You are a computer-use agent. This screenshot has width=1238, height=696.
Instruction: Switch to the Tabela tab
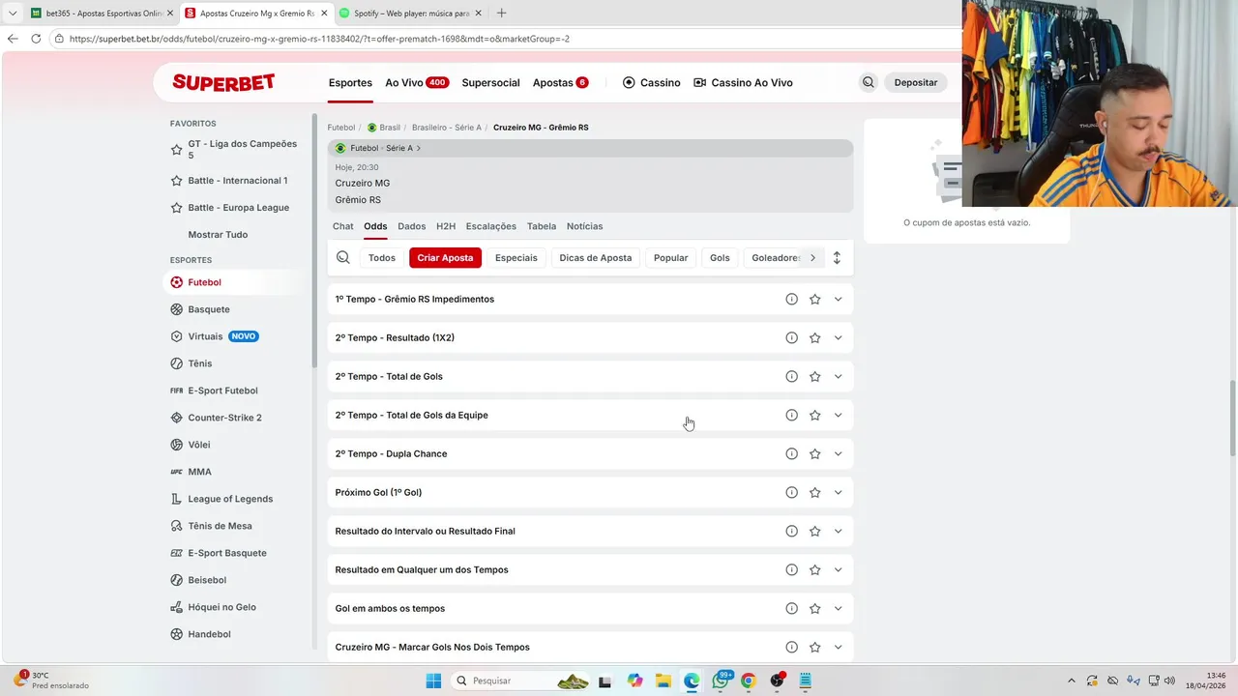542,226
